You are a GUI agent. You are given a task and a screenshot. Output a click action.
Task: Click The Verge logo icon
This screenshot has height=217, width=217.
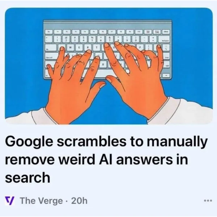point(10,201)
